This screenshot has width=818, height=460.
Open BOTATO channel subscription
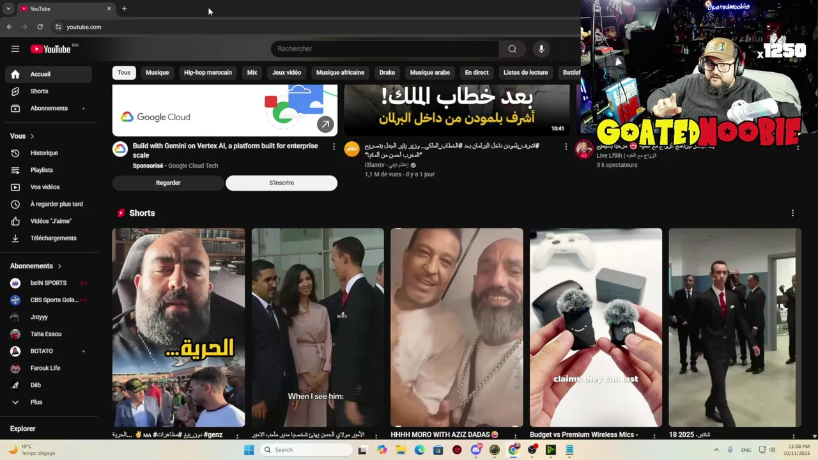[x=49, y=351]
